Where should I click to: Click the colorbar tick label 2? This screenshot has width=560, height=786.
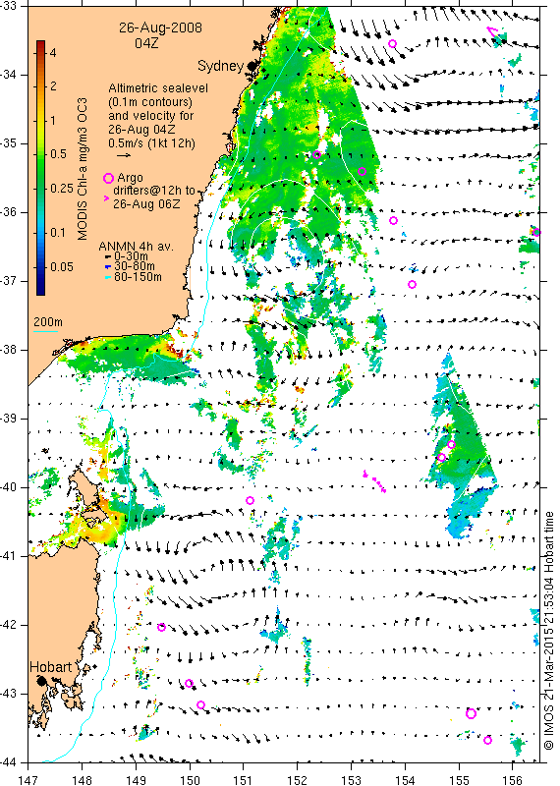53,86
